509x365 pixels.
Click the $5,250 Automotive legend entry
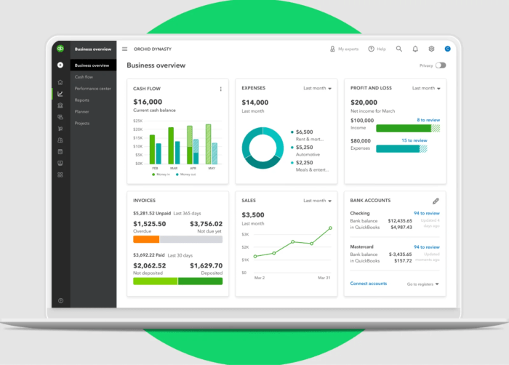[305, 151]
